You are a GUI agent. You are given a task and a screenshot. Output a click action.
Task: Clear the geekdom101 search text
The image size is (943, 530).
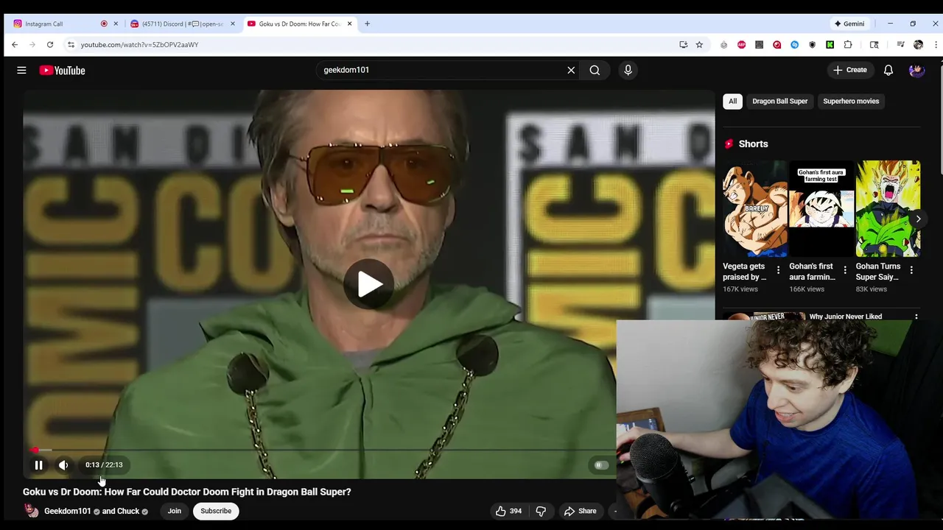[x=571, y=70]
